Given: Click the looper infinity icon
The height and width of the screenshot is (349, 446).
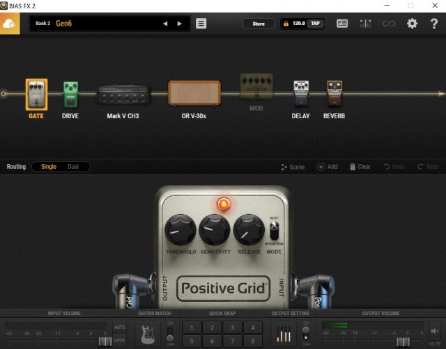Looking at the screenshot, I should click(389, 24).
